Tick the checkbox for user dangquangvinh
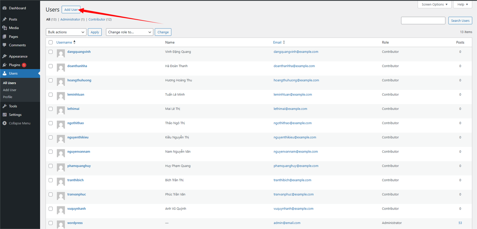The height and width of the screenshot is (229, 477). (x=51, y=52)
